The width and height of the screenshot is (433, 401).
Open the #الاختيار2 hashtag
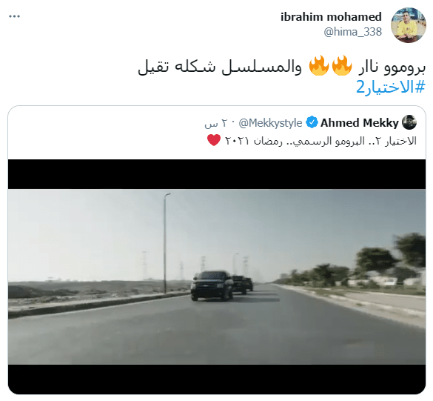391,87
